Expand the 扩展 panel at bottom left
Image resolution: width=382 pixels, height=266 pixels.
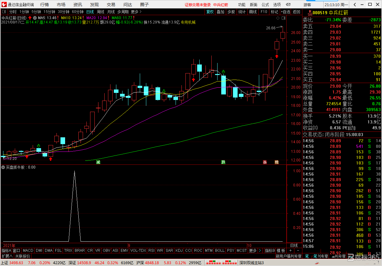coord(7,256)
